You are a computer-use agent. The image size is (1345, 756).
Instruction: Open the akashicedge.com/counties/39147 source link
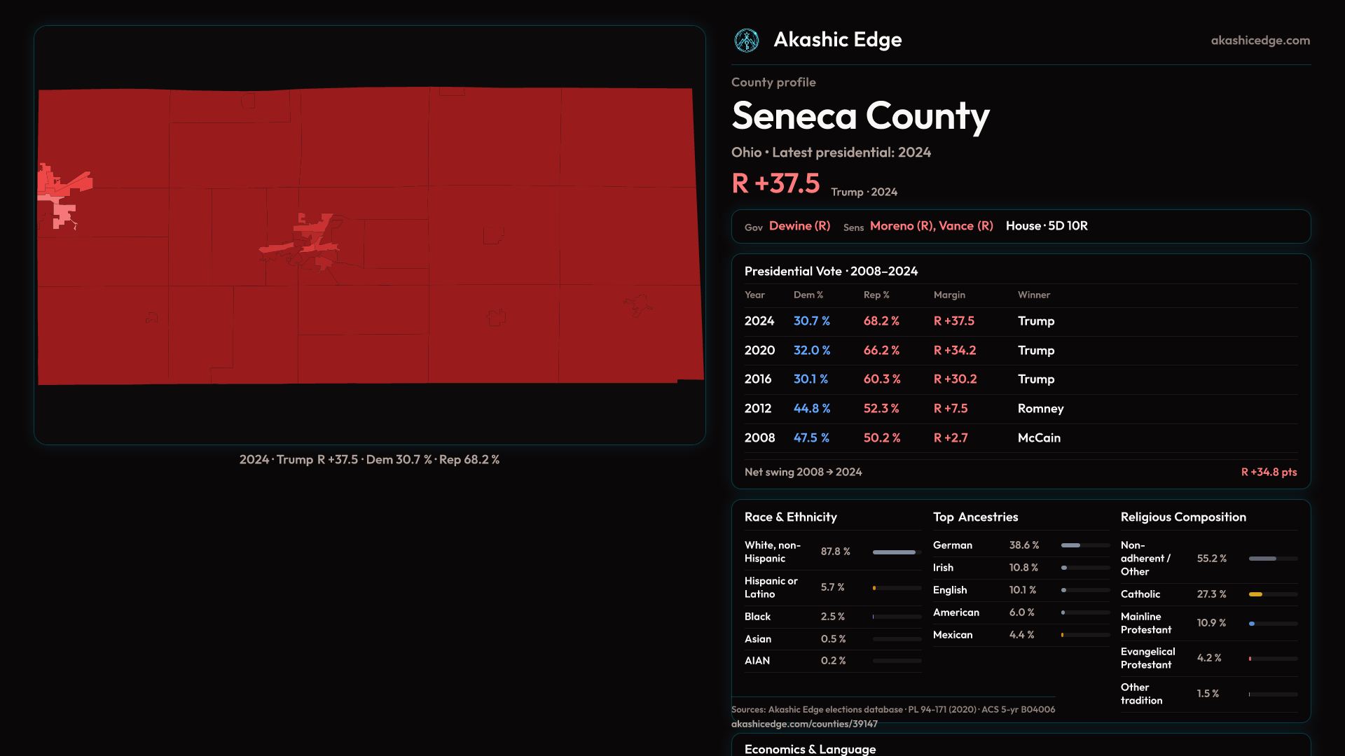click(x=803, y=724)
